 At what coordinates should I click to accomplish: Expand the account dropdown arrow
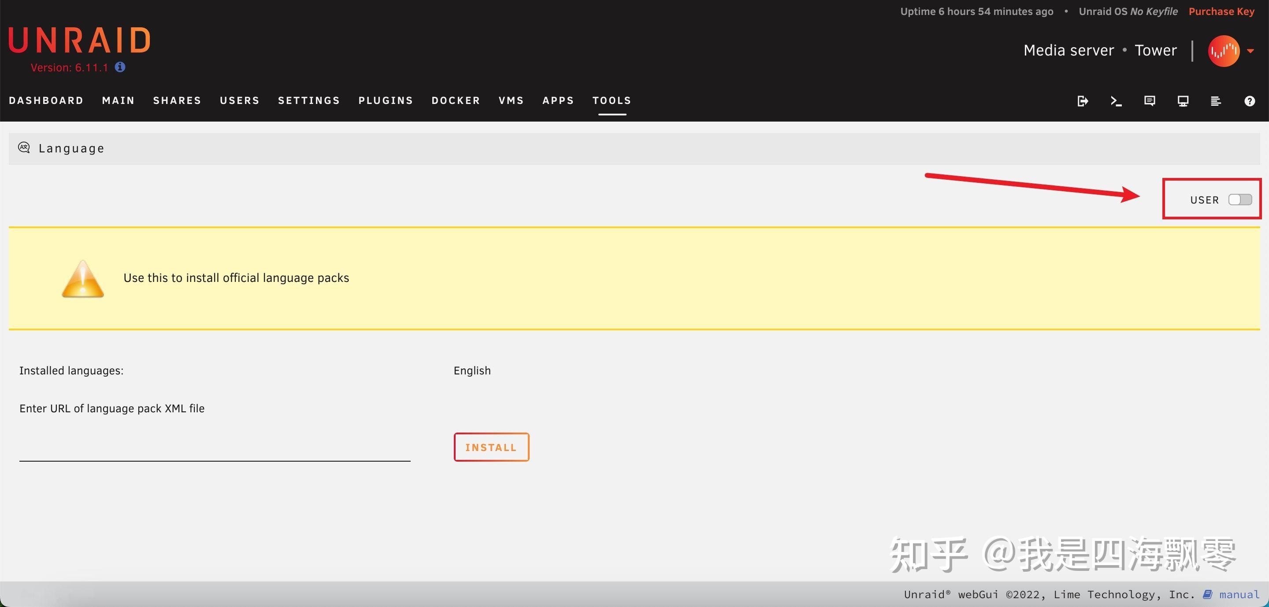1250,51
